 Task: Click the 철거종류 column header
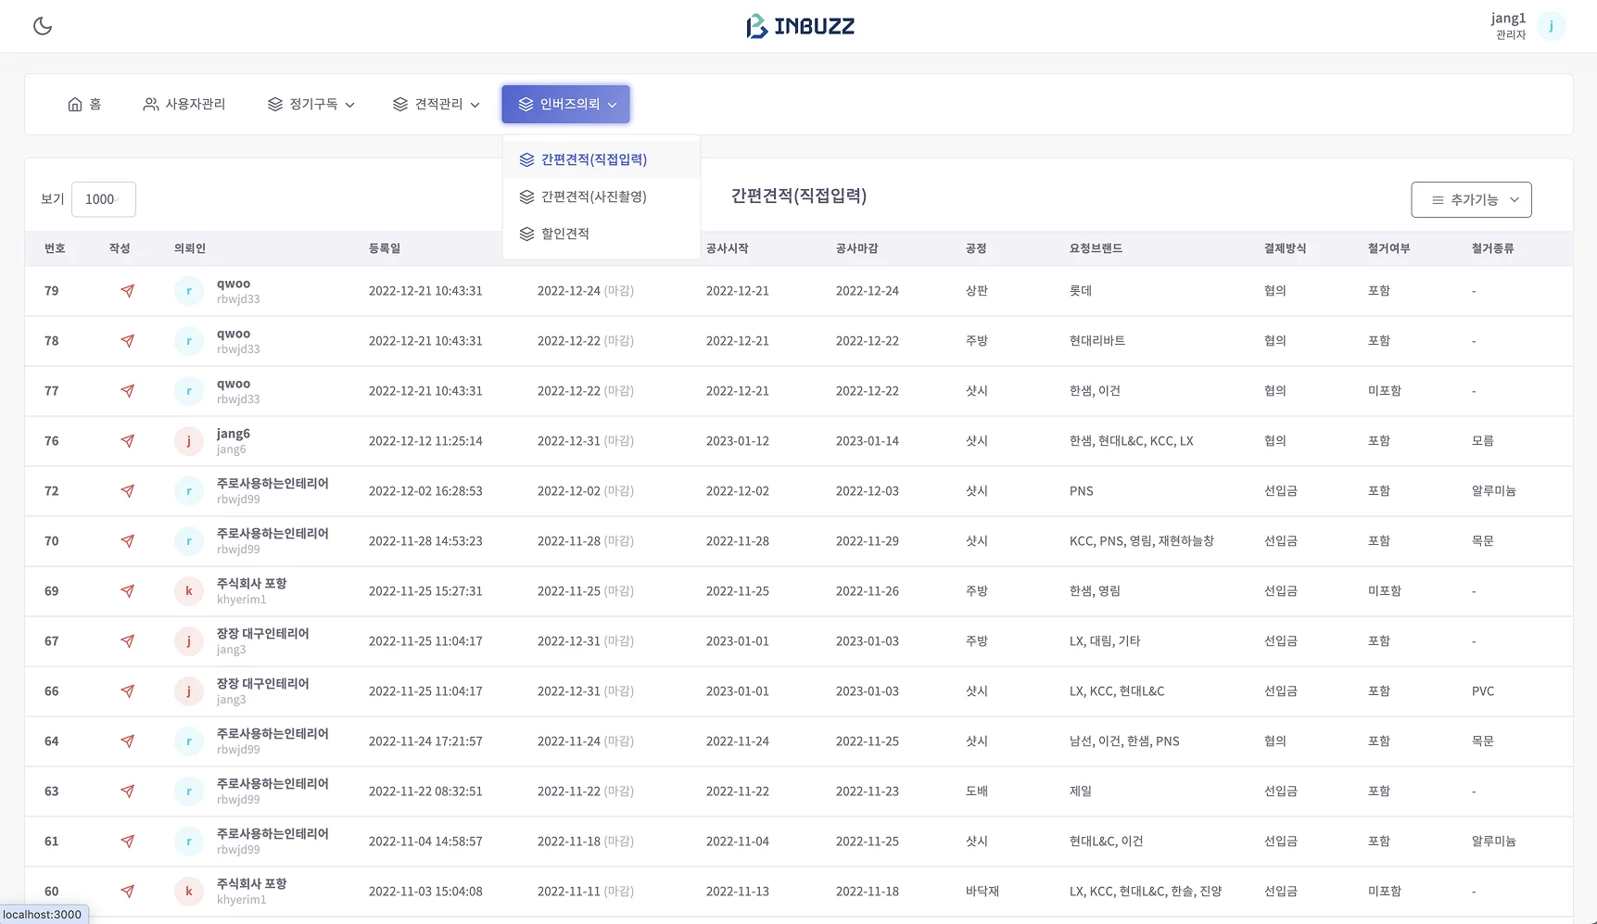(1493, 248)
